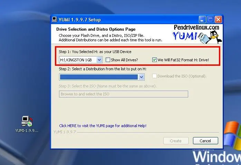This screenshot has width=241, height=165.
Task: Maximize the YUMI Setup window
Action: click(x=210, y=20)
